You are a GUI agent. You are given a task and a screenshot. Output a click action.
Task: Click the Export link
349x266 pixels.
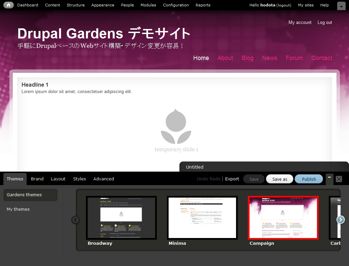click(x=232, y=179)
